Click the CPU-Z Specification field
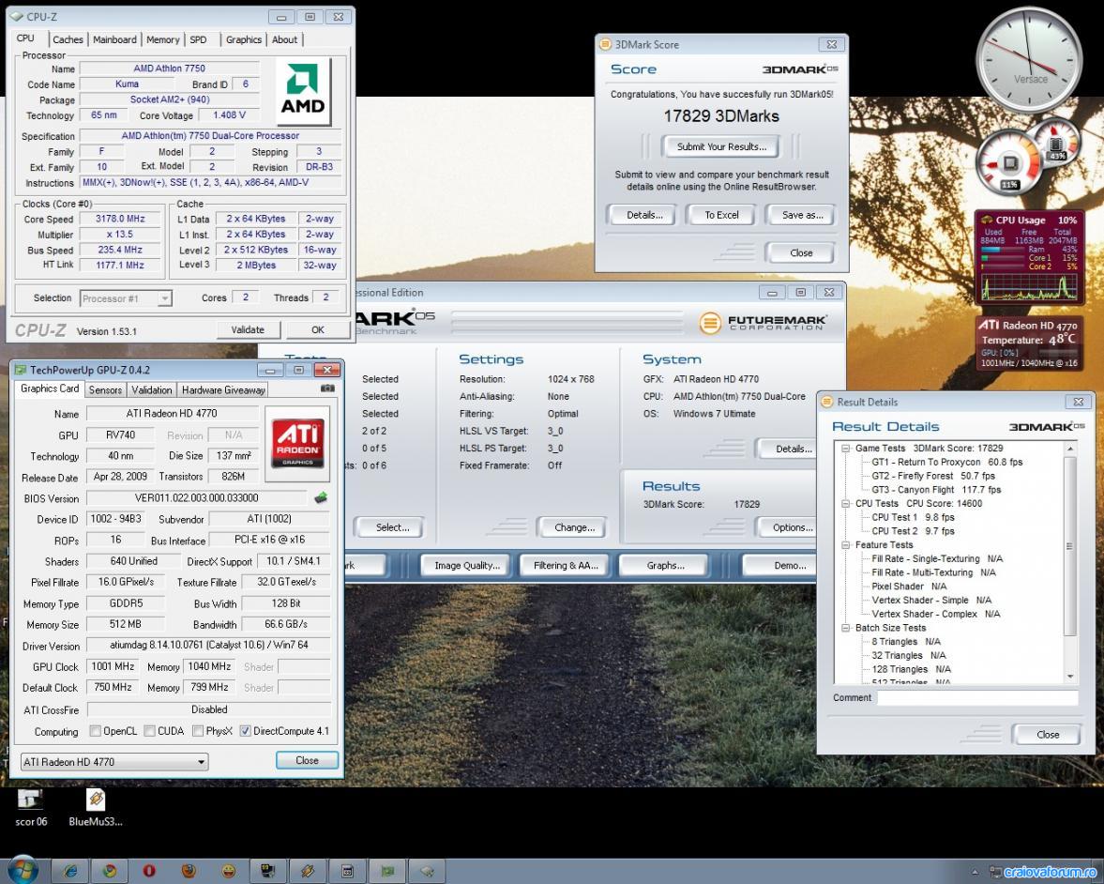1104x884 pixels. tap(210, 136)
